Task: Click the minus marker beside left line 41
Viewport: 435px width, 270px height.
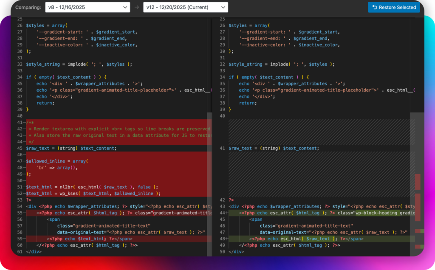Action: point(25,122)
